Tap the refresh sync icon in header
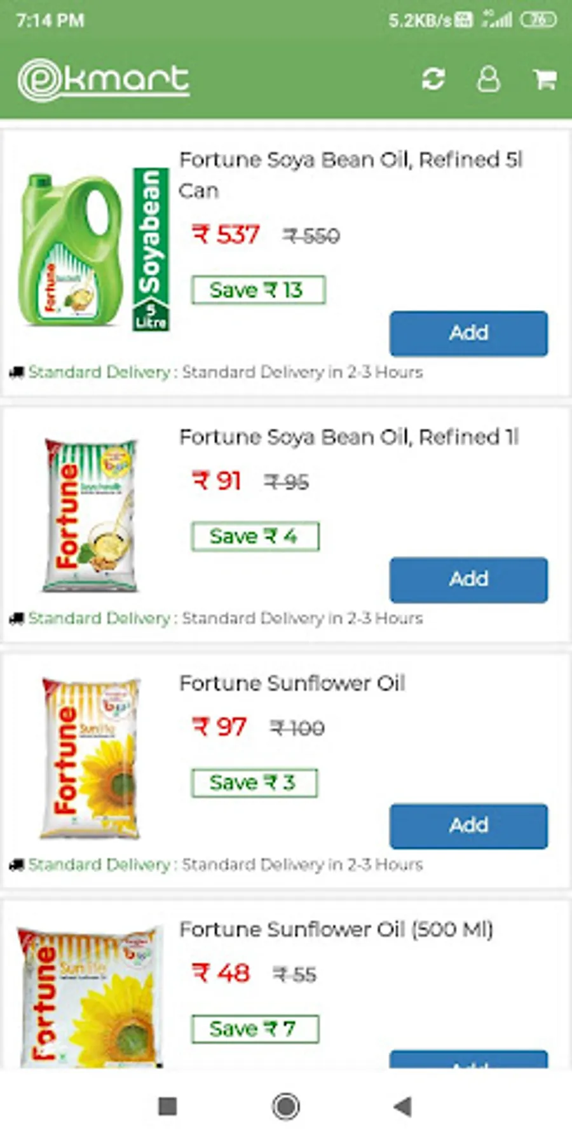Image resolution: width=572 pixels, height=1144 pixels. click(433, 79)
